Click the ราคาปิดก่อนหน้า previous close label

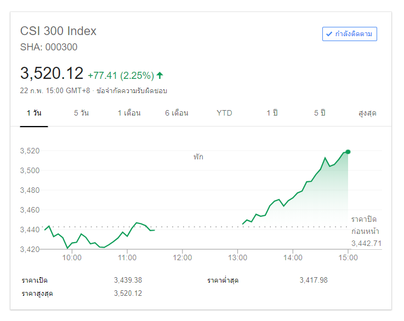pyautogui.click(x=365, y=225)
